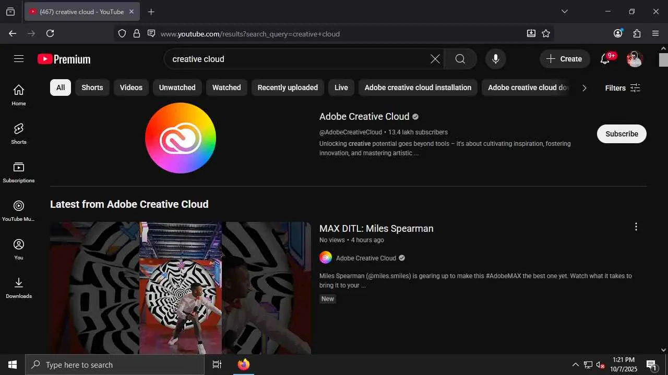Open the Windows Start menu
The width and height of the screenshot is (668, 375).
(13, 365)
